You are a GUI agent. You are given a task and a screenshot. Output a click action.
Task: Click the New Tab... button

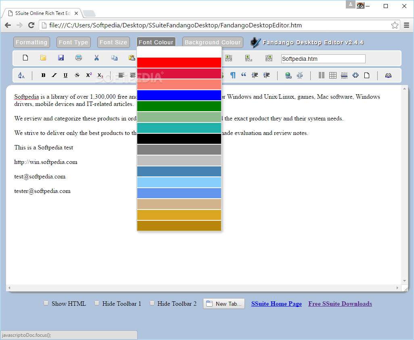tap(224, 304)
